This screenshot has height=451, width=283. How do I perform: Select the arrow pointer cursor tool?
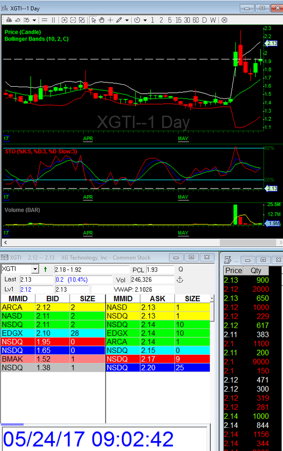click(x=94, y=20)
